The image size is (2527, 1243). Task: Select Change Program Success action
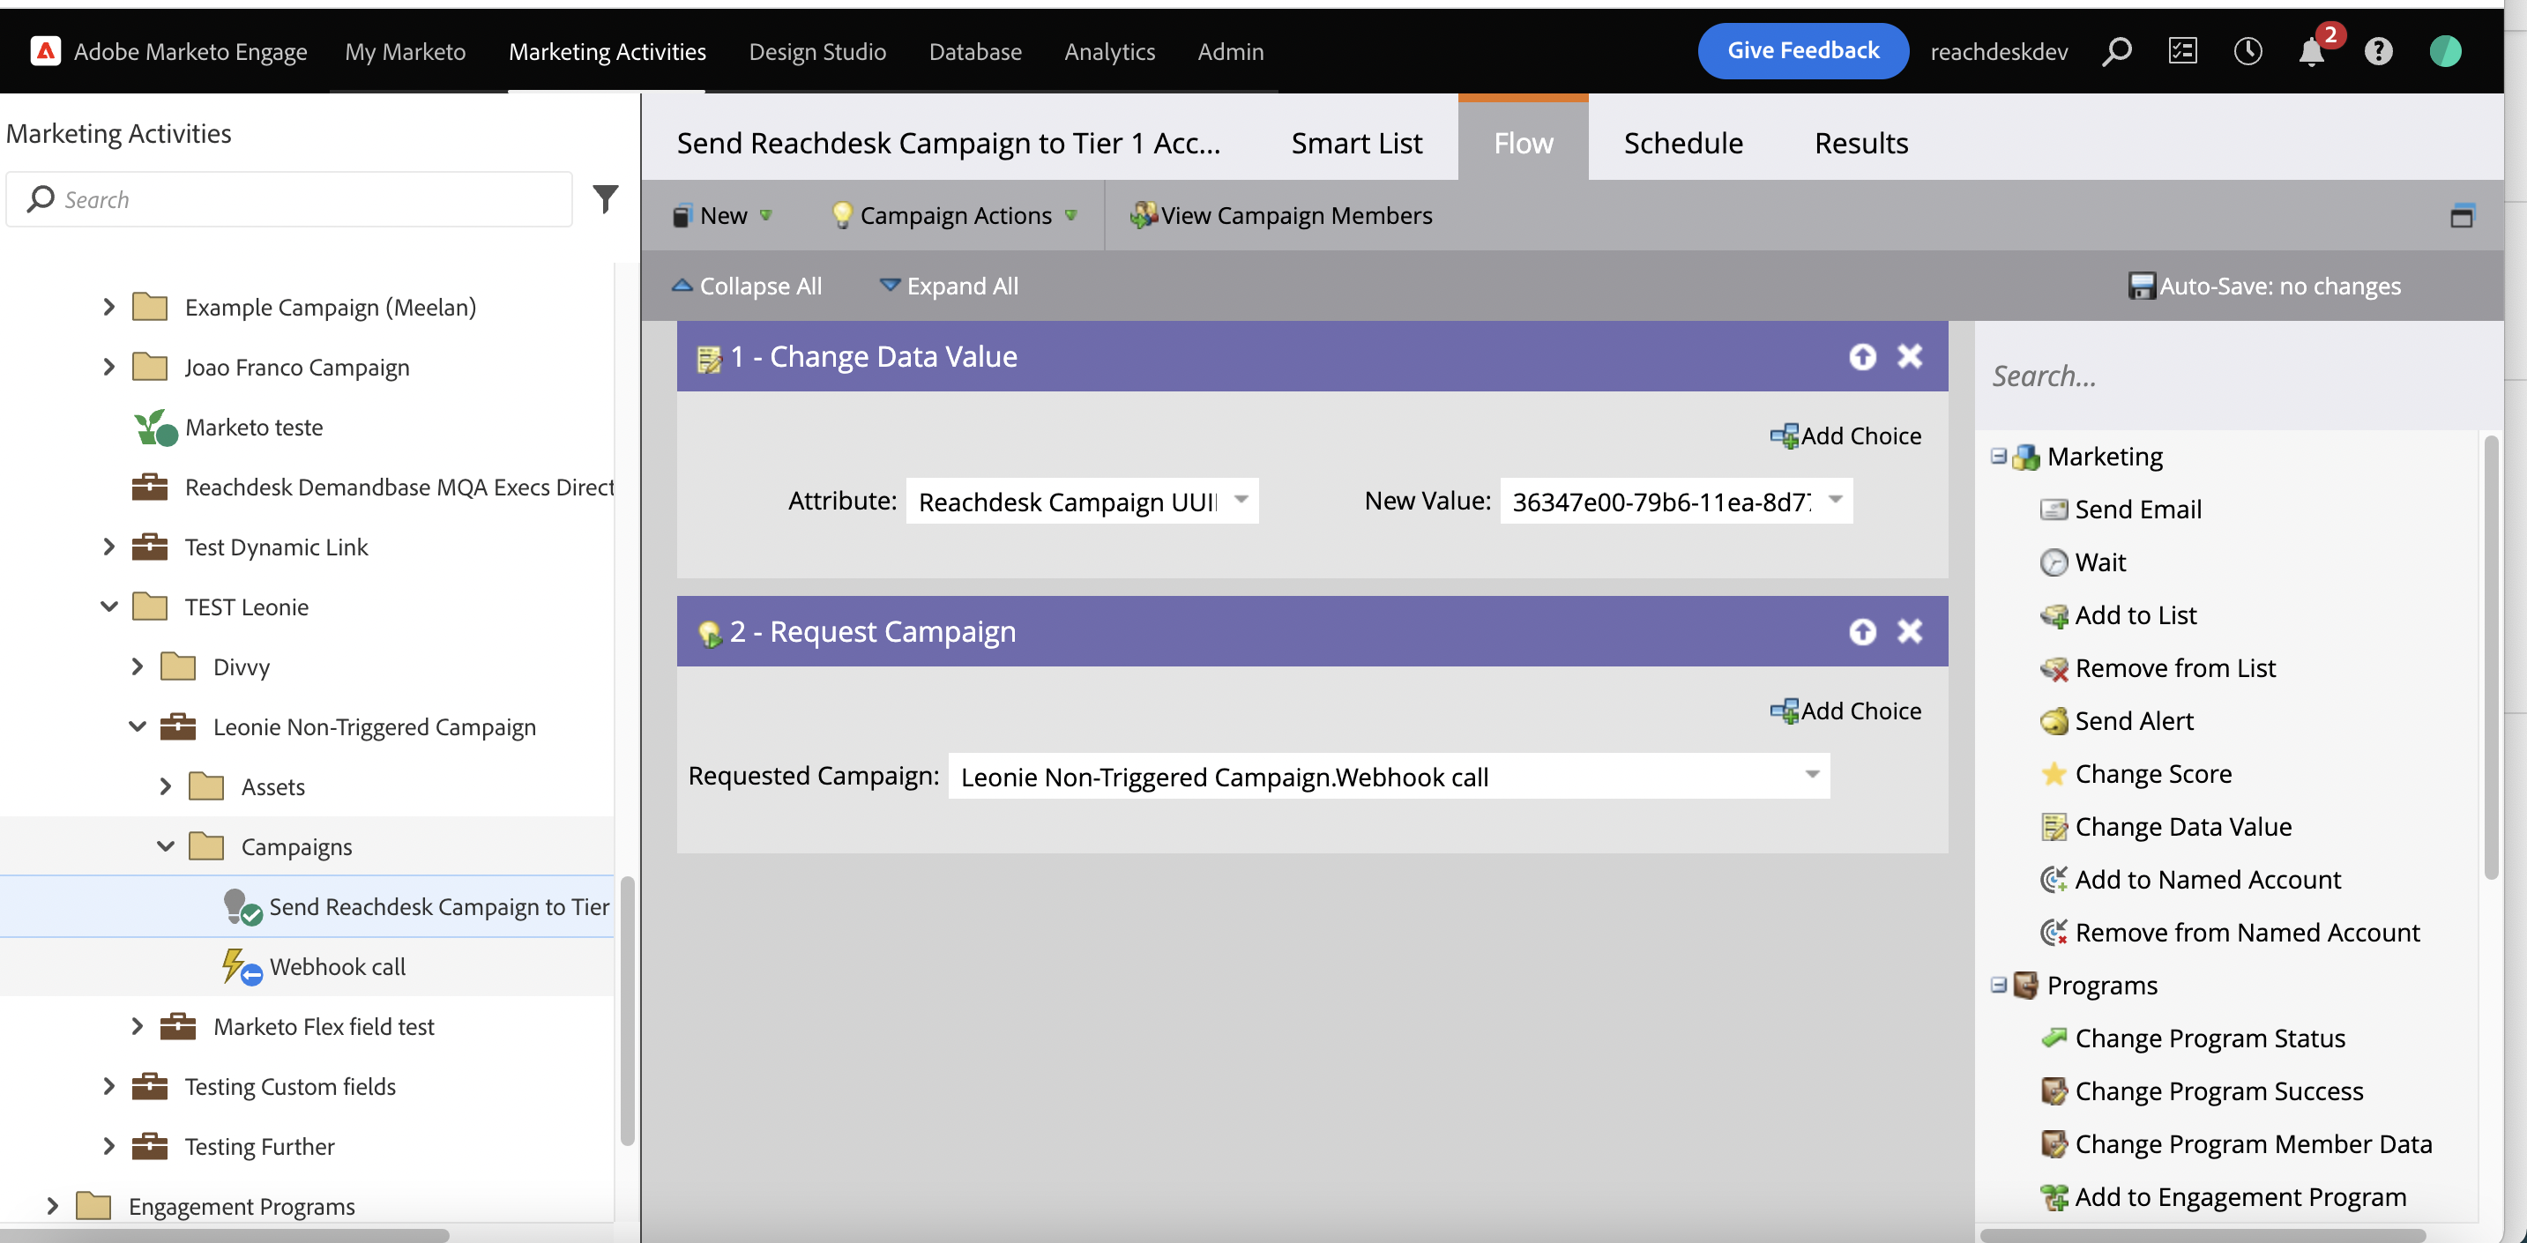(x=2202, y=1091)
